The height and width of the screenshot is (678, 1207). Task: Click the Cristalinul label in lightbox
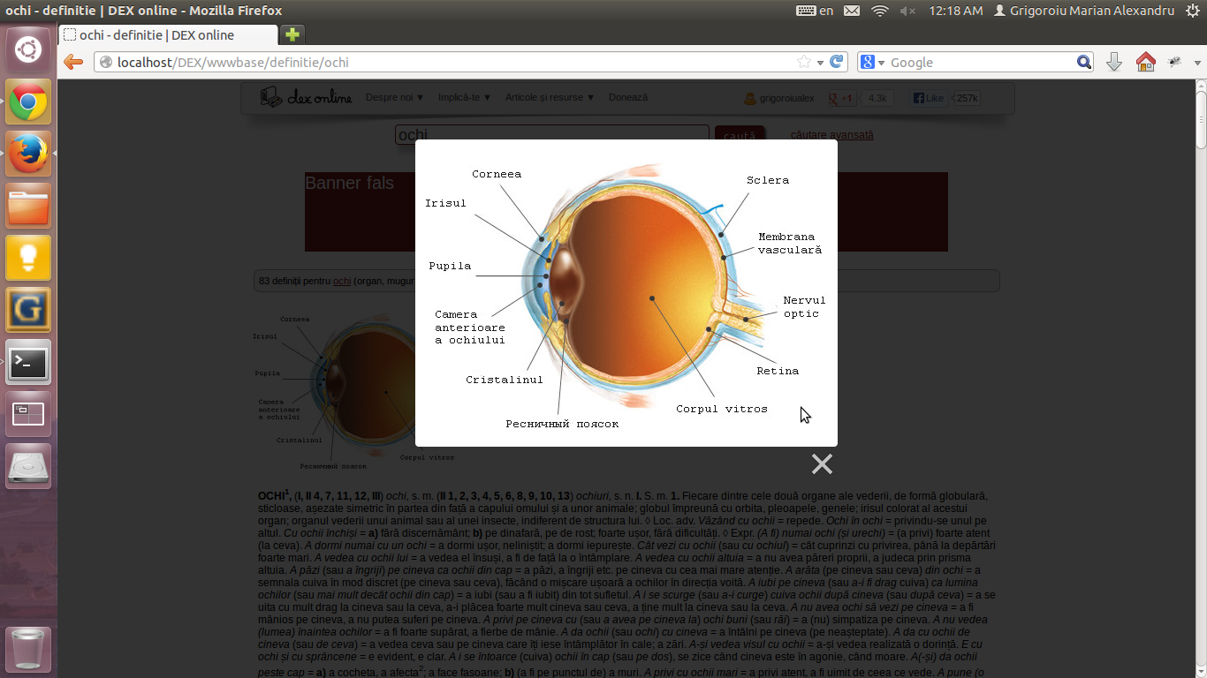coord(505,380)
